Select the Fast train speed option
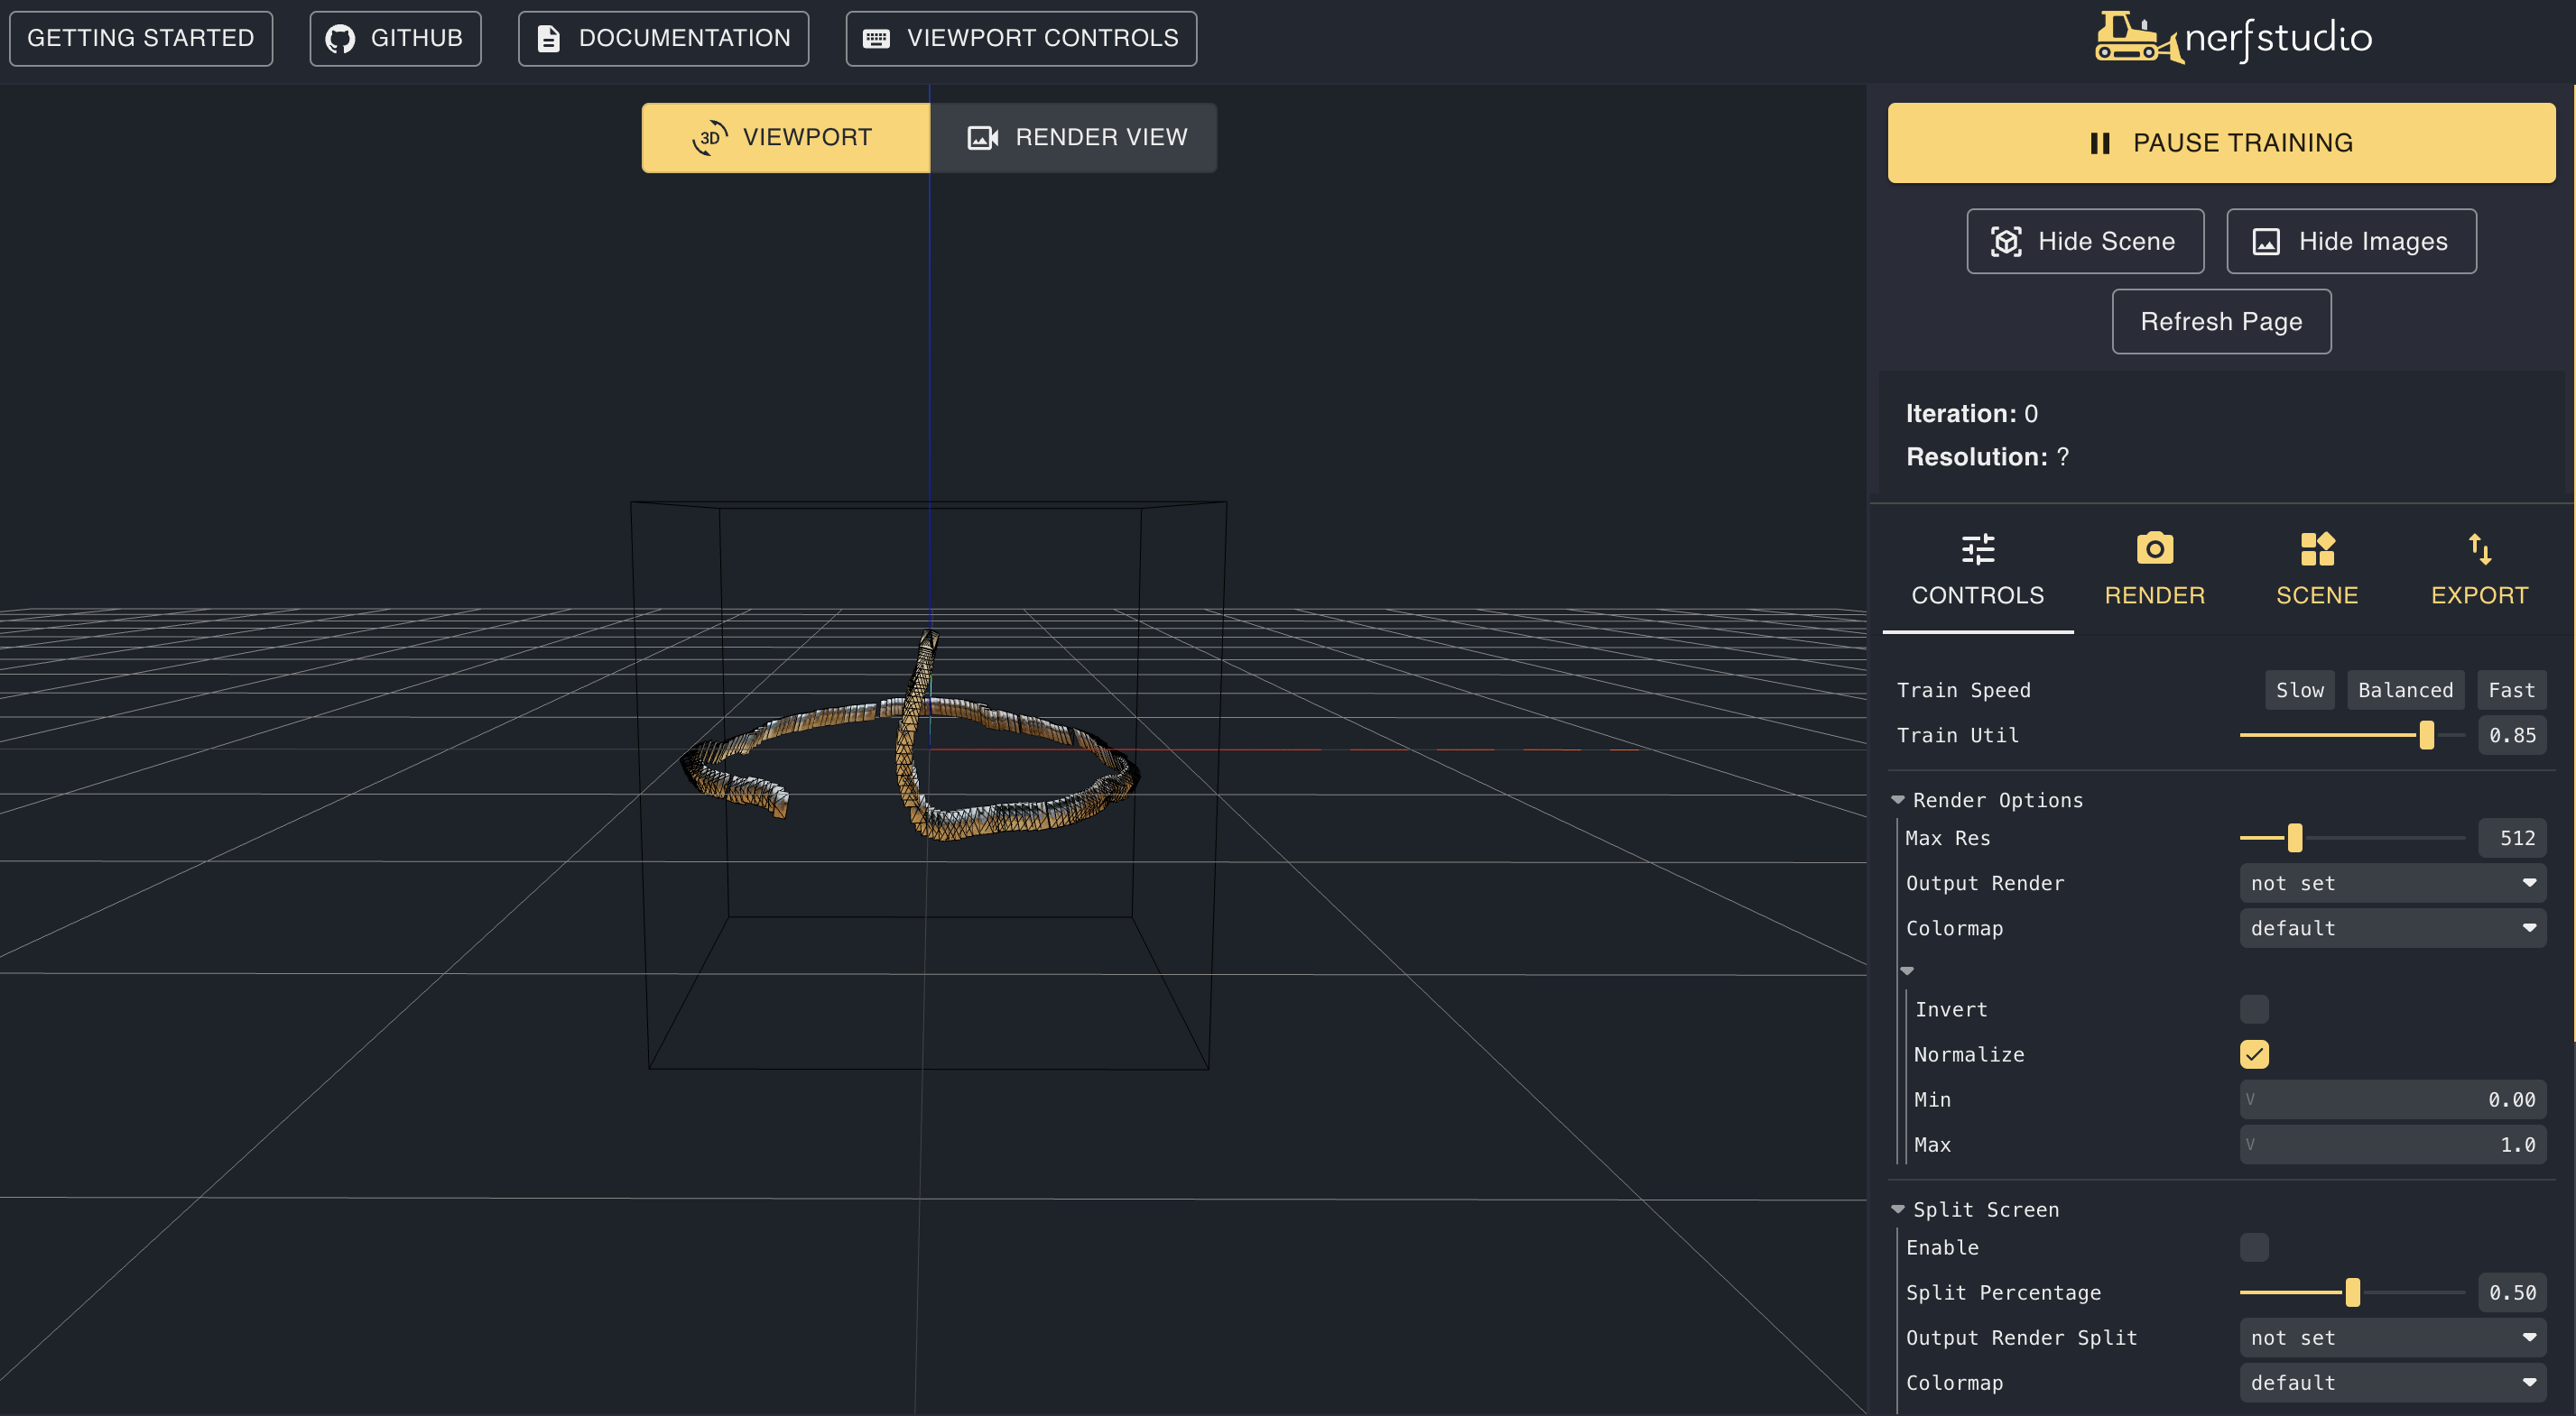 pyautogui.click(x=2511, y=690)
